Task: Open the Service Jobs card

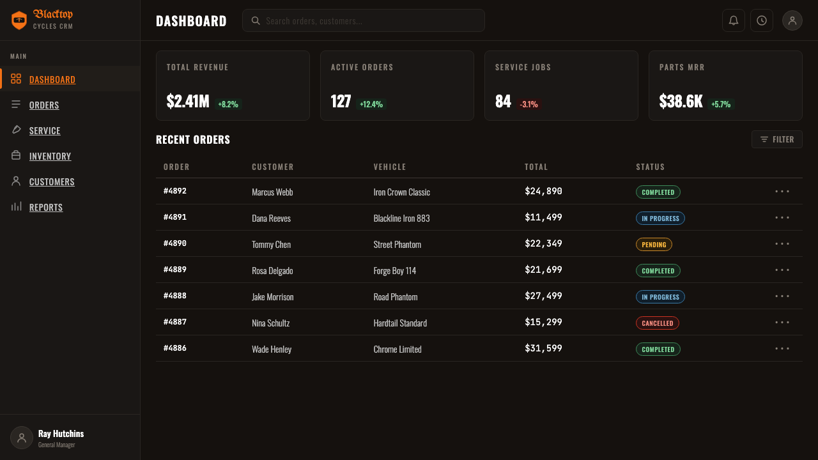Action: coord(561,86)
